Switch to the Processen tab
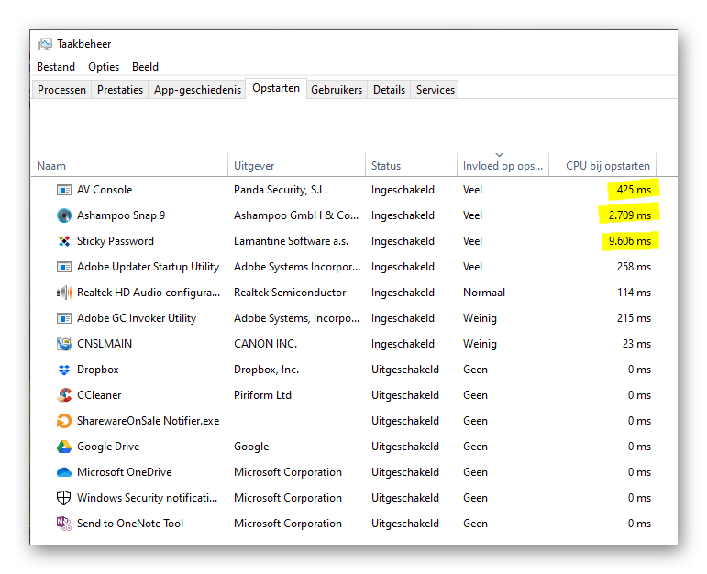The image size is (707, 574). 61,90
